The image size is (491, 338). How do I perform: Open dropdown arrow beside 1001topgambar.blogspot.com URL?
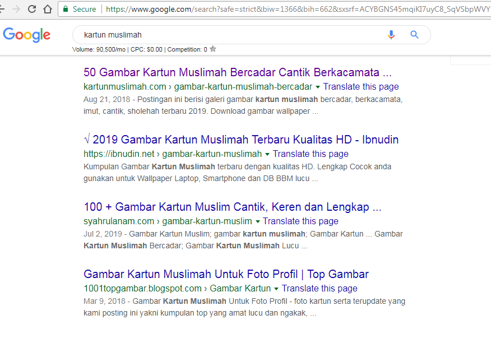pyautogui.click(x=276, y=289)
